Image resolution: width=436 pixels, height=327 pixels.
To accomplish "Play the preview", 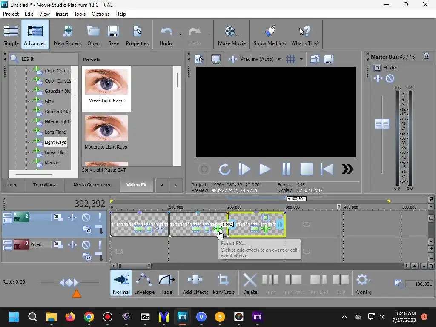I will (265, 169).
